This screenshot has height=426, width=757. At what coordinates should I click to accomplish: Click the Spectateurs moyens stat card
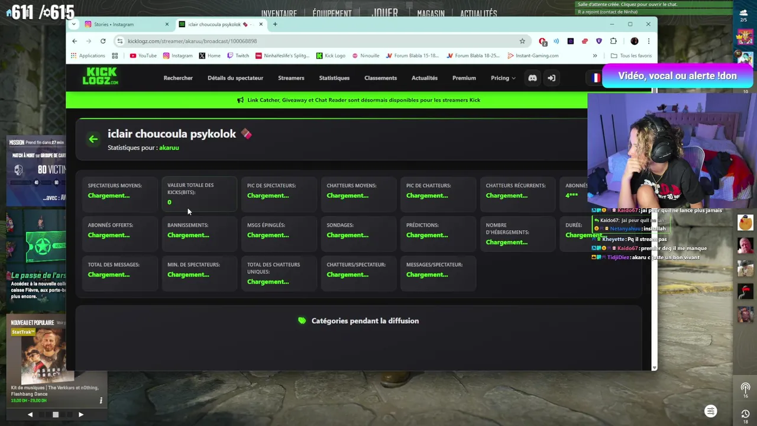(x=119, y=194)
